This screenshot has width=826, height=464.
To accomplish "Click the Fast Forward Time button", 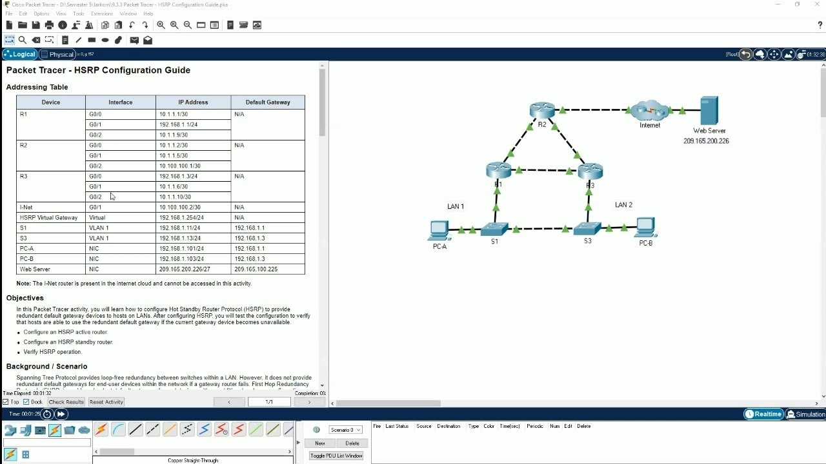I will [x=61, y=414].
